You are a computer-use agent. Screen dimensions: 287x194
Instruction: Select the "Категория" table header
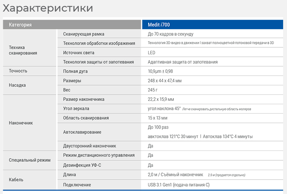pyautogui.click(x=20, y=25)
